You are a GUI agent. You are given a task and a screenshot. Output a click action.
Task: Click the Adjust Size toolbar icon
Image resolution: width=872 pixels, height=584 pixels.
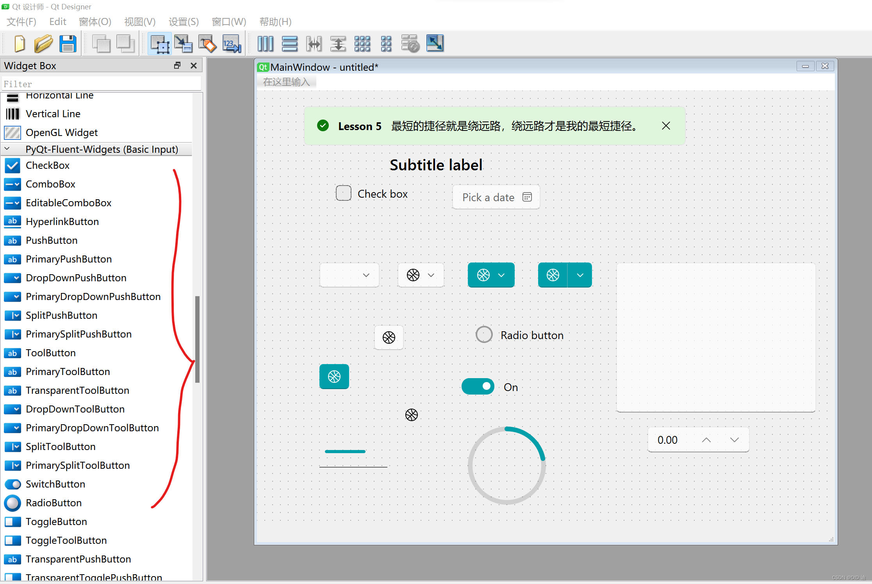tap(435, 44)
